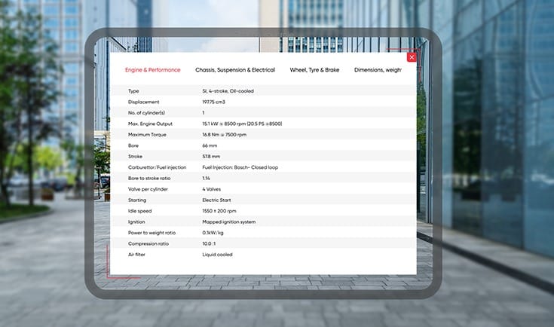The image size is (554, 327).
Task: Click the Air filter row label
Action: 136,255
